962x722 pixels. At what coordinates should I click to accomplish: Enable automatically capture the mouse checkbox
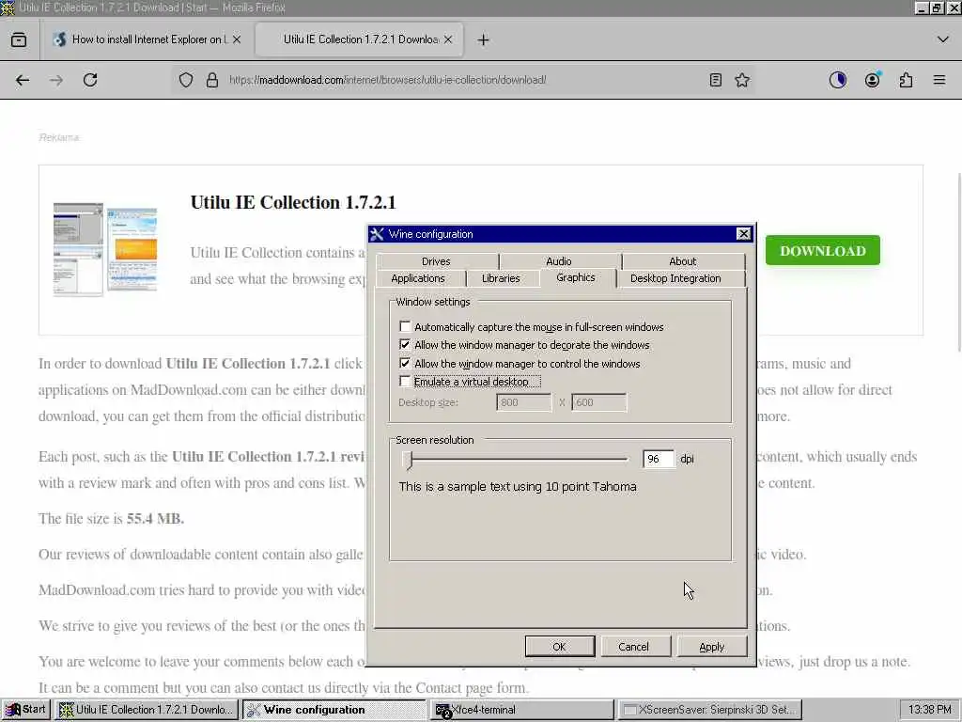(x=405, y=326)
